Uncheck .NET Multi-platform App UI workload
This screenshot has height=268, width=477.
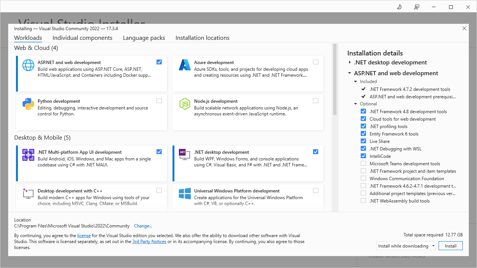(159, 151)
